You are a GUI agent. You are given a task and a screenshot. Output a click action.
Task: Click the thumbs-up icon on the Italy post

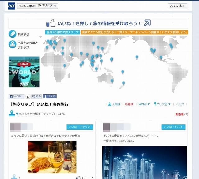pyautogui.click(x=78, y=178)
